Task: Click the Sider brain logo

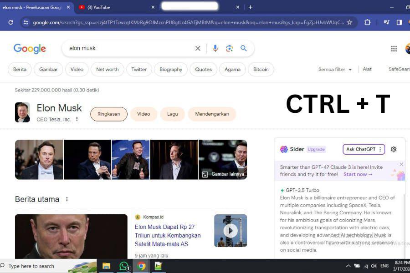Action: coord(284,149)
